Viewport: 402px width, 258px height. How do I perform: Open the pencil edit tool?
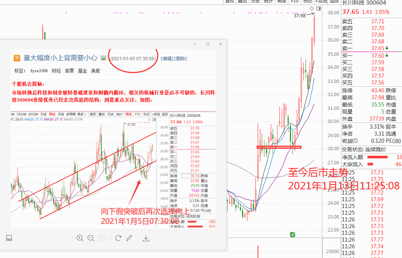(129, 238)
